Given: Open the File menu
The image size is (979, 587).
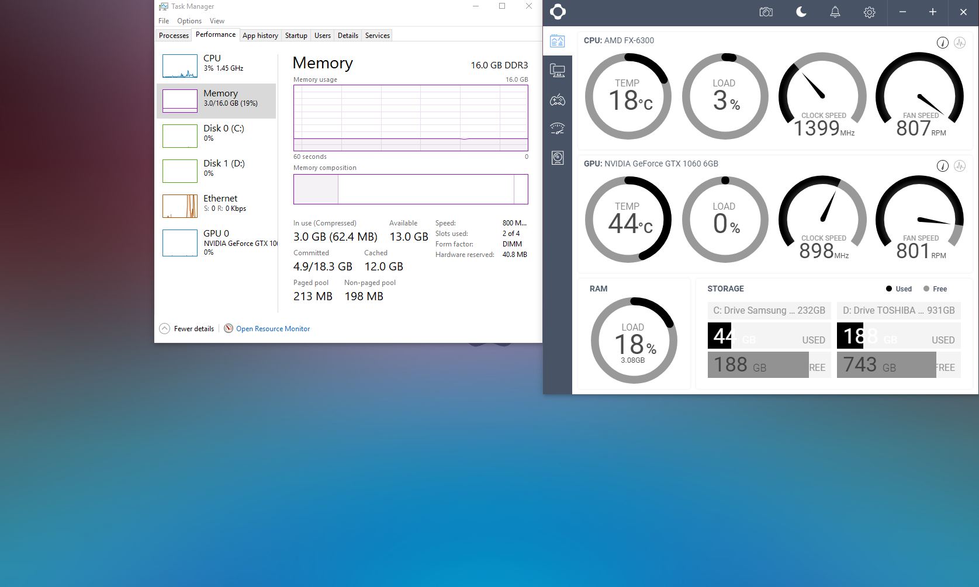Looking at the screenshot, I should click(164, 21).
